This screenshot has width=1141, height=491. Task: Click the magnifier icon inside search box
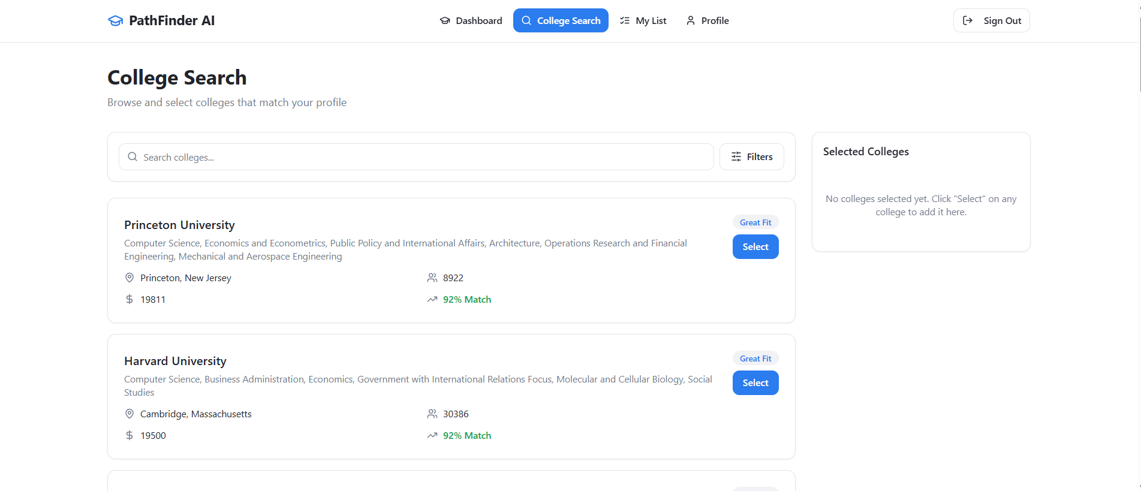point(133,156)
